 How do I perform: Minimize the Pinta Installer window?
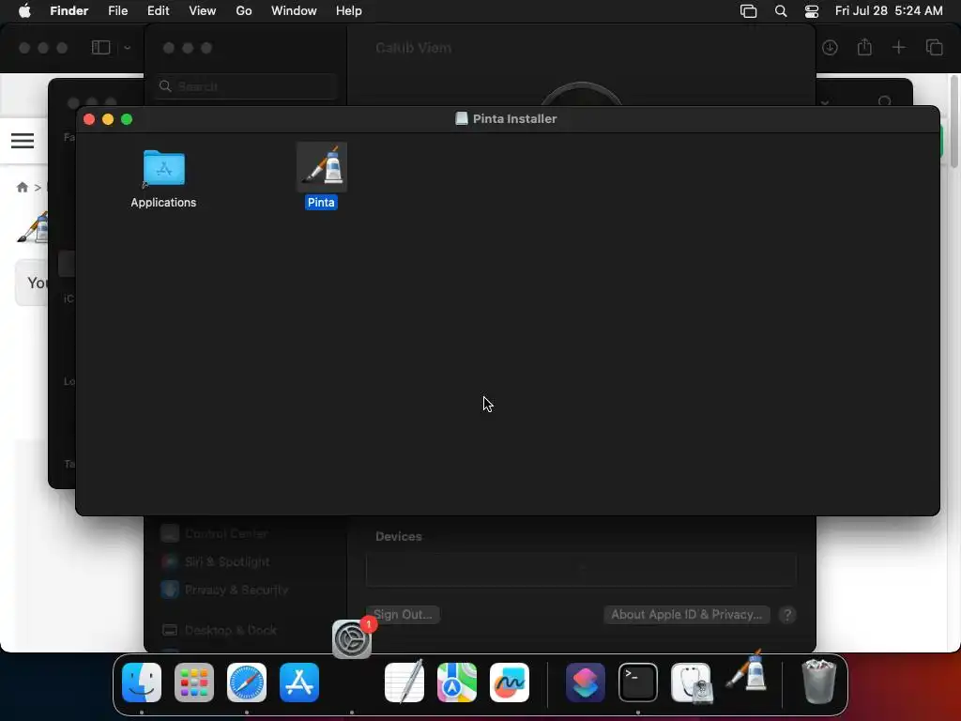[x=108, y=119]
